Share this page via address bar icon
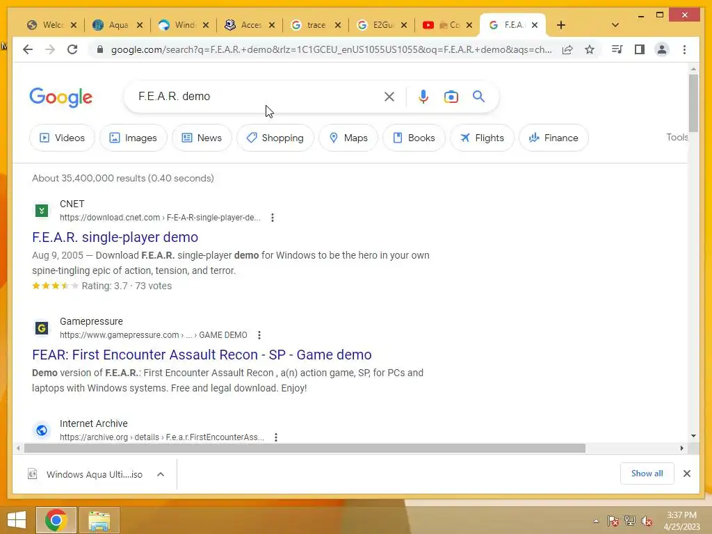Screen dimensions: 712x534 click(567, 49)
